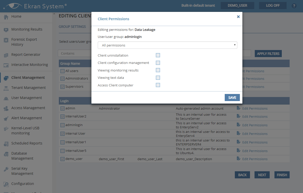Open Alert Management menu item

[27, 118]
